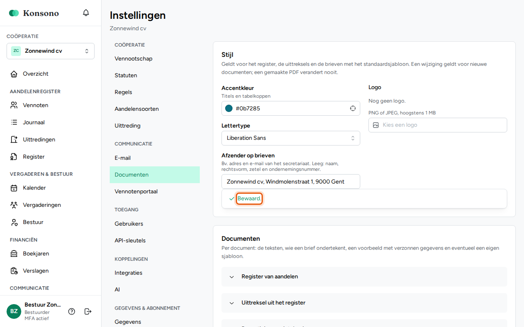Click the Register sidebar icon

point(14,157)
